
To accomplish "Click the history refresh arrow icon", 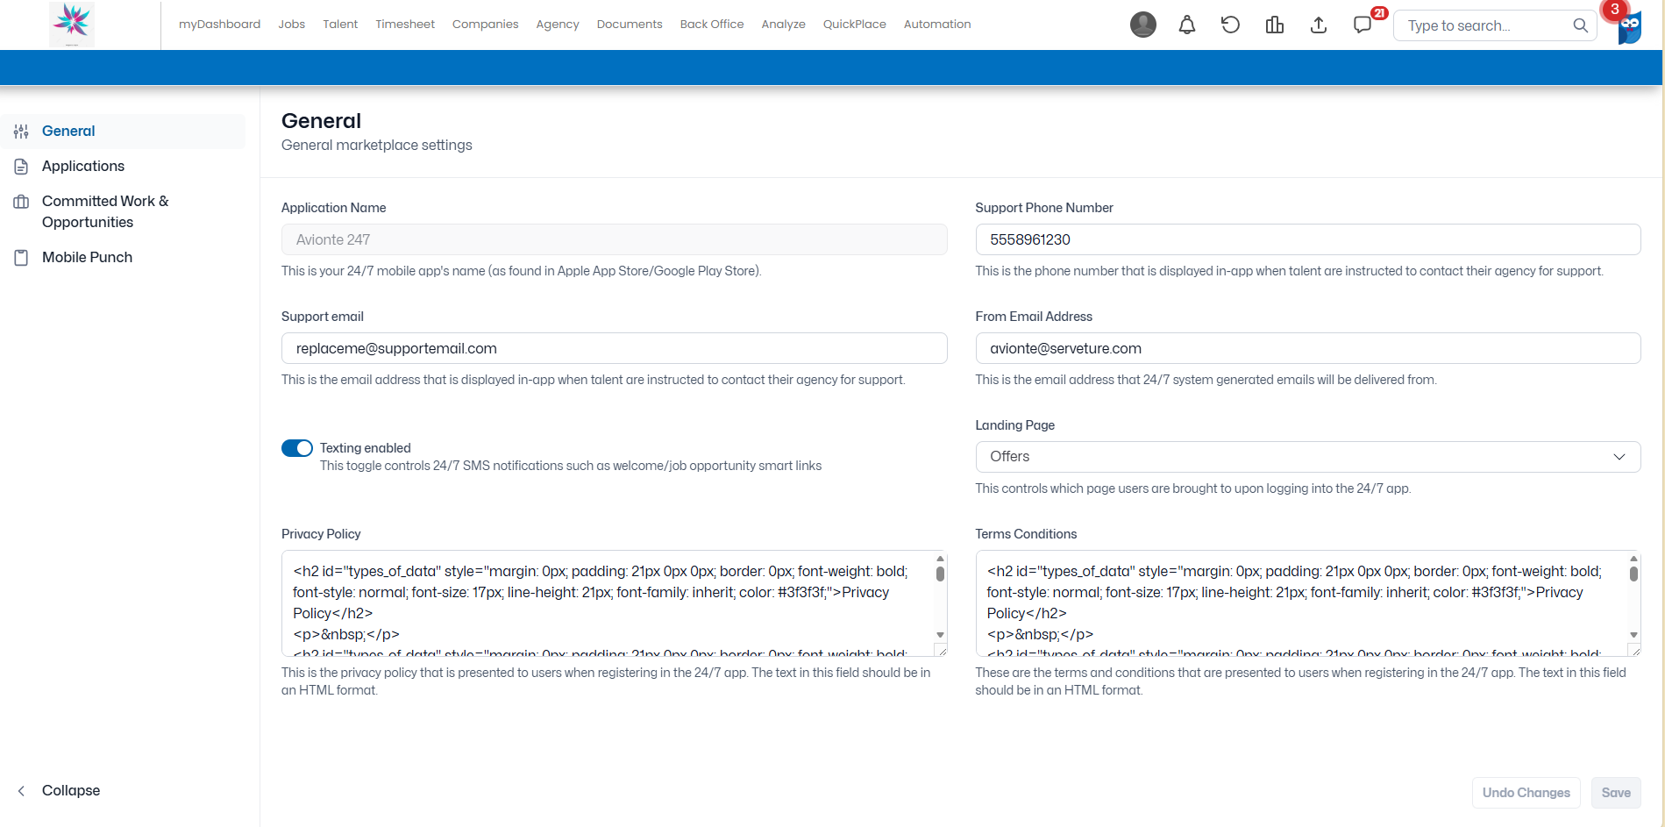I will 1230,25.
